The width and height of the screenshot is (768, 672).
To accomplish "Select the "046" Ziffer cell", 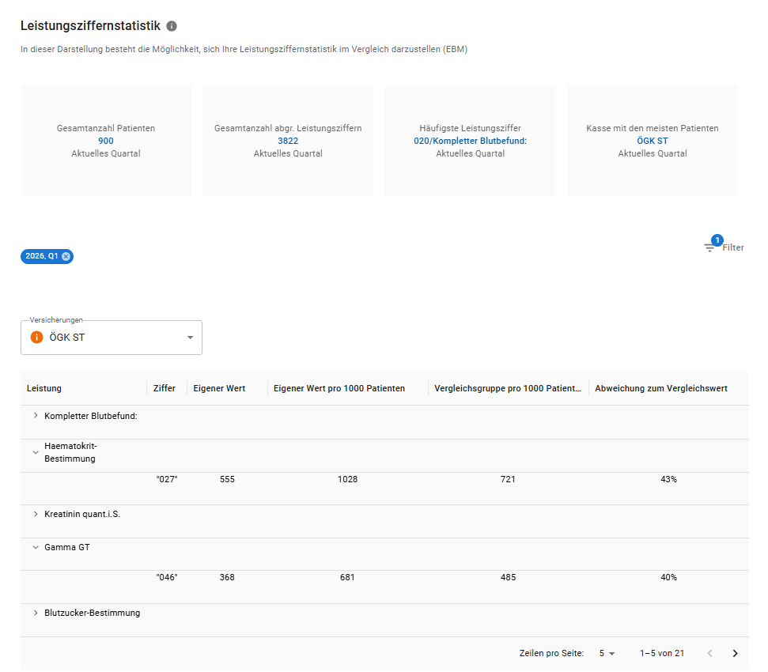I will pos(167,578).
